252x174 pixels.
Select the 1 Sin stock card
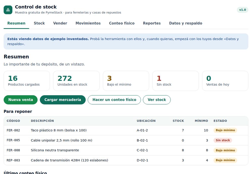(175, 81)
